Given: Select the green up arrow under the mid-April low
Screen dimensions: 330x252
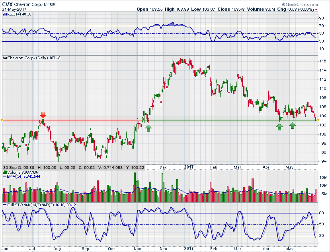Looking at the screenshot, I should tap(279, 127).
